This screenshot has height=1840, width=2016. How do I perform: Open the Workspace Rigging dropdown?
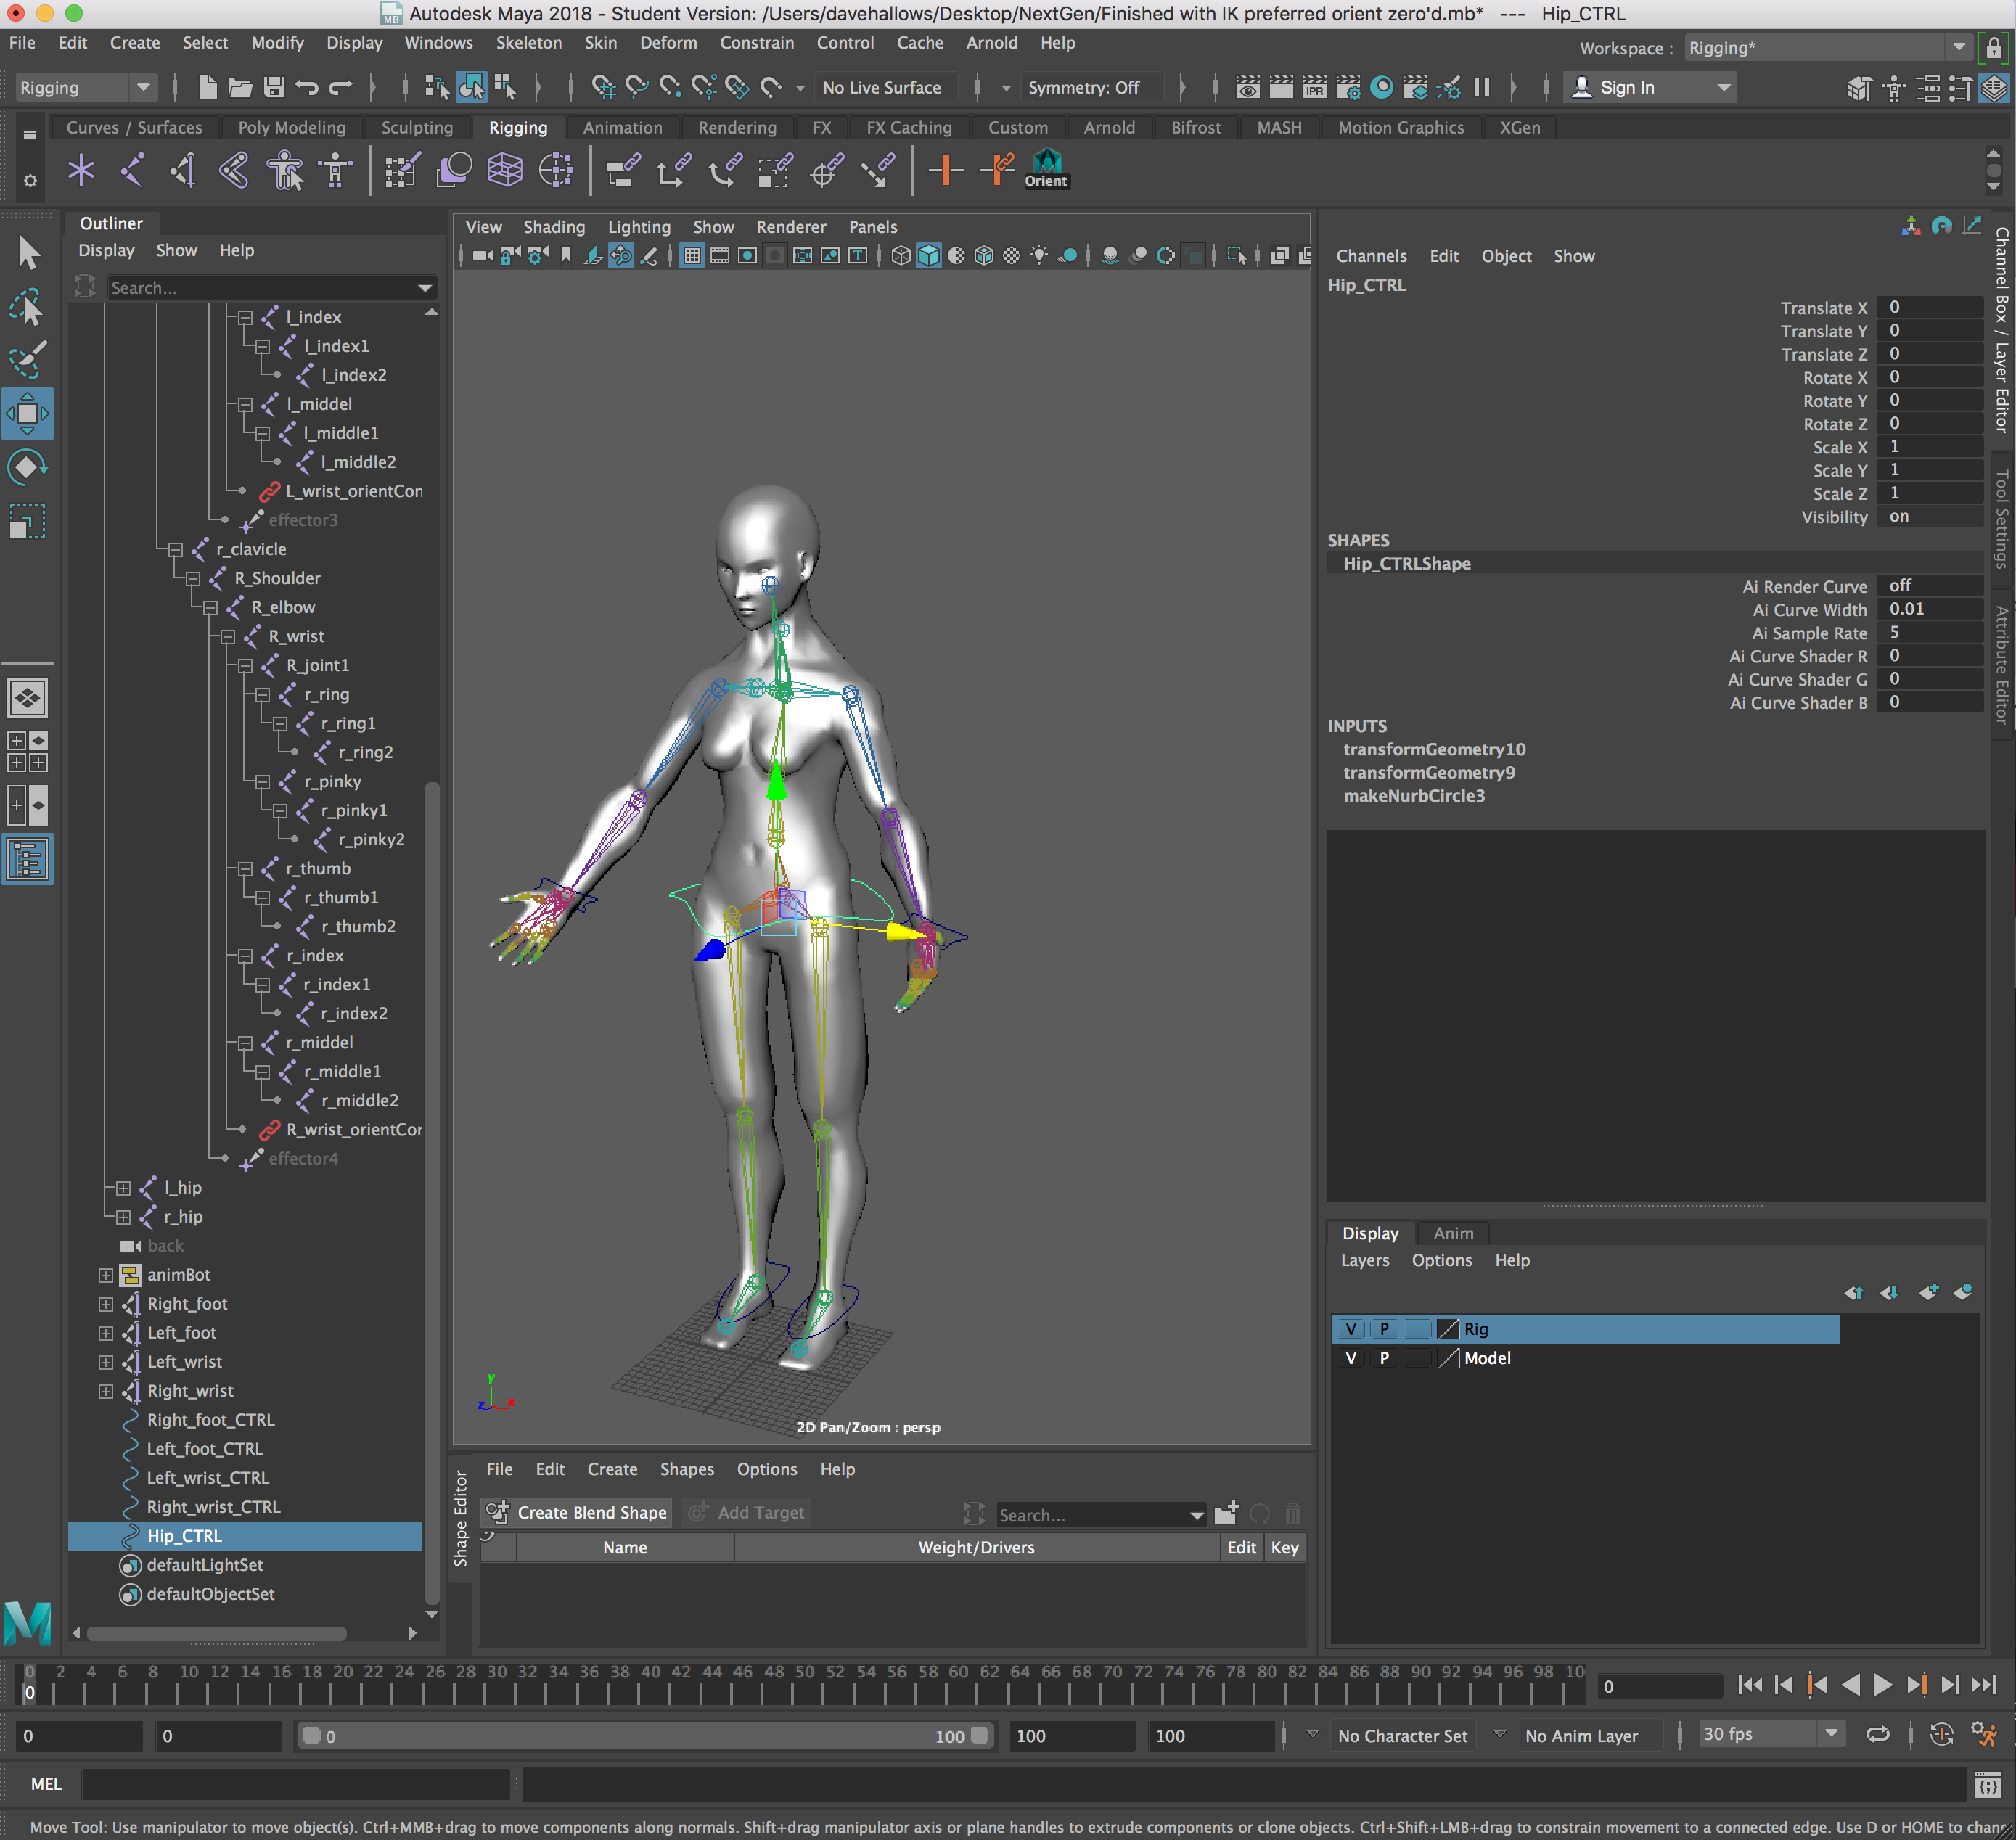coord(1828,48)
